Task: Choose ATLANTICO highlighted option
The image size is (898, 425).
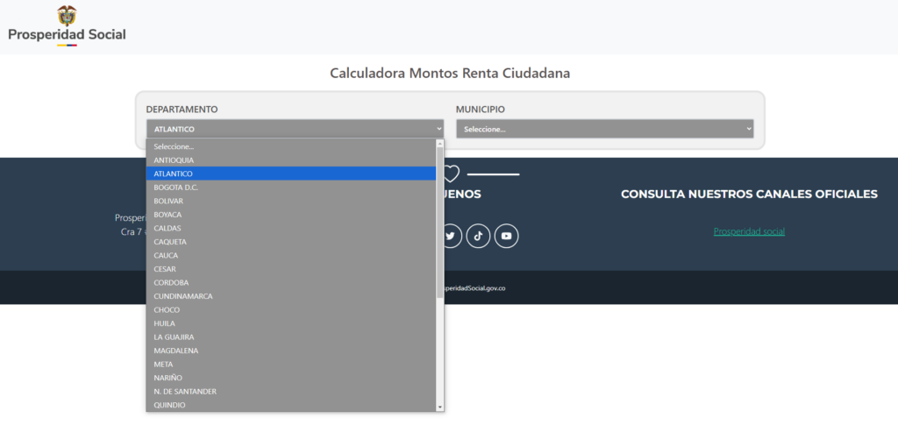Action: [x=291, y=174]
